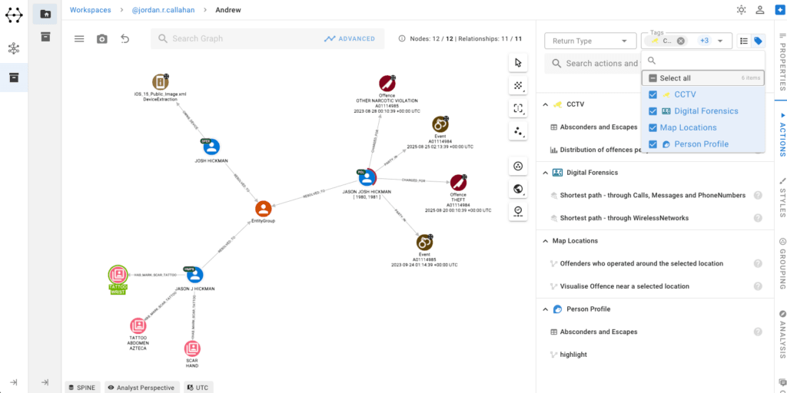Uncheck the CCTV tag checkbox
The width and height of the screenshot is (787, 393).
tap(653, 94)
